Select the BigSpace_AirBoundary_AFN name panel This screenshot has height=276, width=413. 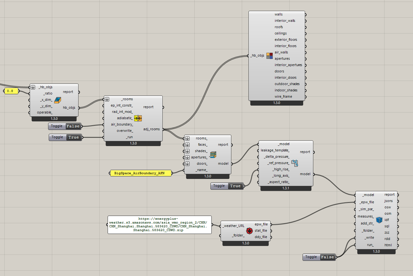click(141, 173)
